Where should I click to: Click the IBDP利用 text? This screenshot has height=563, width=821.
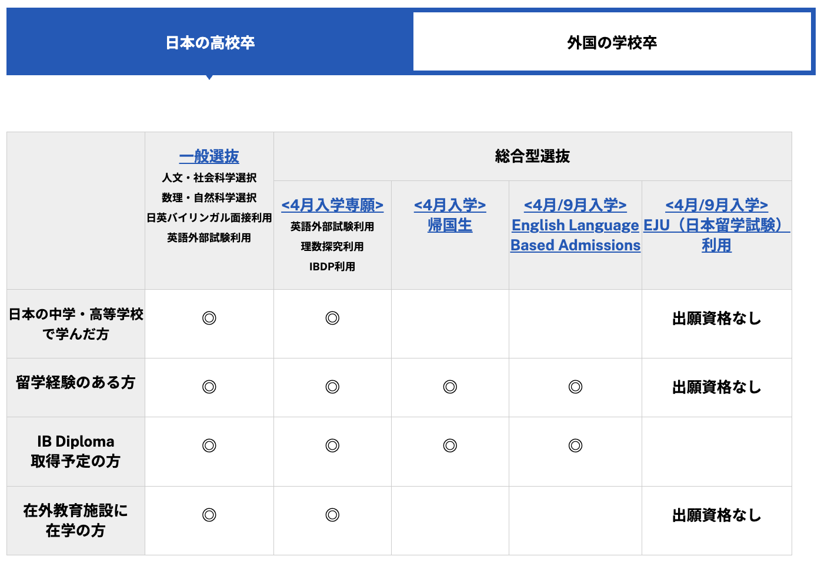(x=332, y=266)
